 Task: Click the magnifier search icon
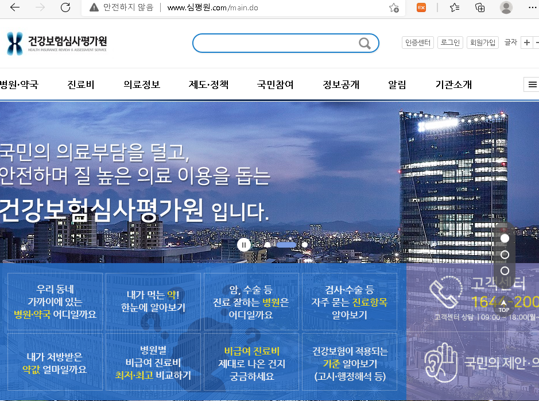(x=364, y=43)
